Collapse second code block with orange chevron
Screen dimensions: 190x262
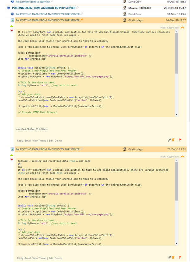click(182, 157)
